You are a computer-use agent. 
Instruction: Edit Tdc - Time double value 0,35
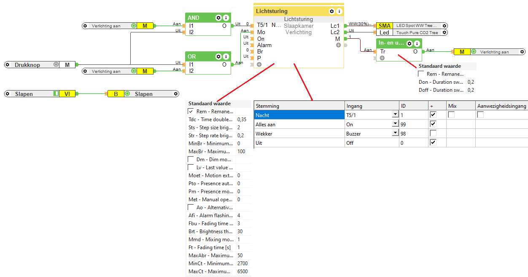click(x=243, y=120)
